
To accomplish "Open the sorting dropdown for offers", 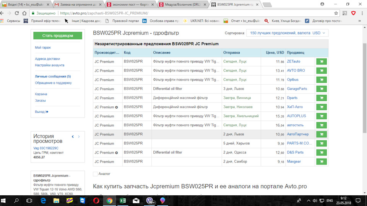I will pos(287,33).
